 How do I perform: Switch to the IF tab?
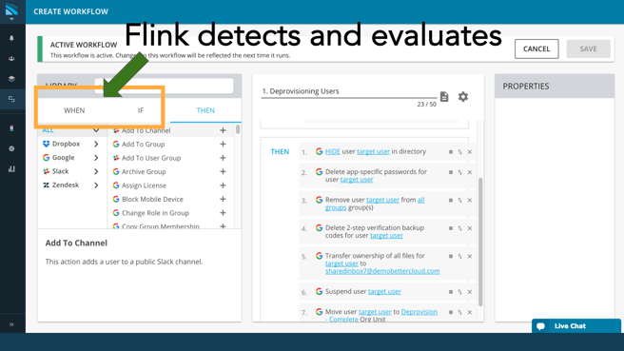(141, 110)
